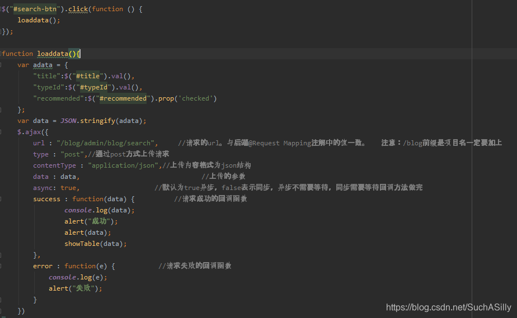Click function(e) on the error line
This screenshot has height=318, width=517.
coord(86,267)
